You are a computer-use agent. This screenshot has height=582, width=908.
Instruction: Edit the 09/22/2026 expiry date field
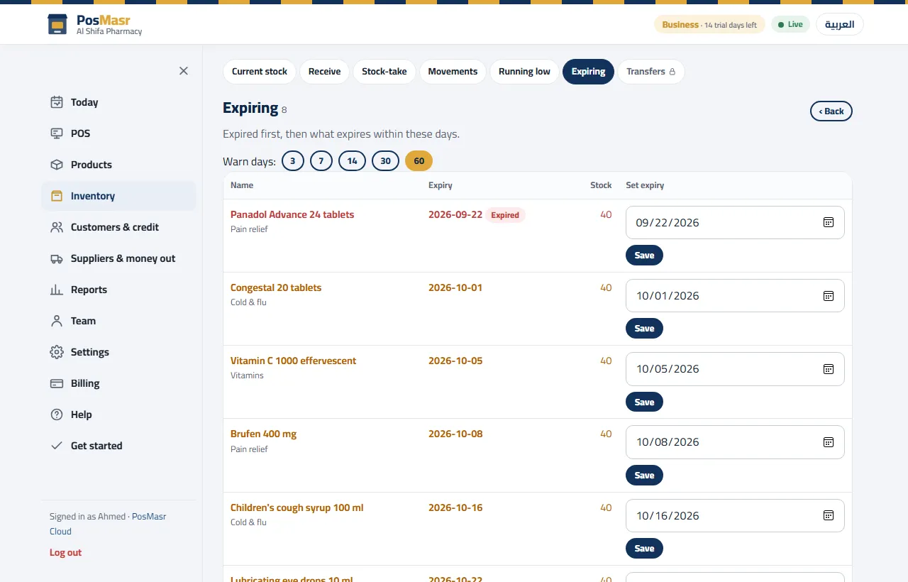(x=735, y=222)
